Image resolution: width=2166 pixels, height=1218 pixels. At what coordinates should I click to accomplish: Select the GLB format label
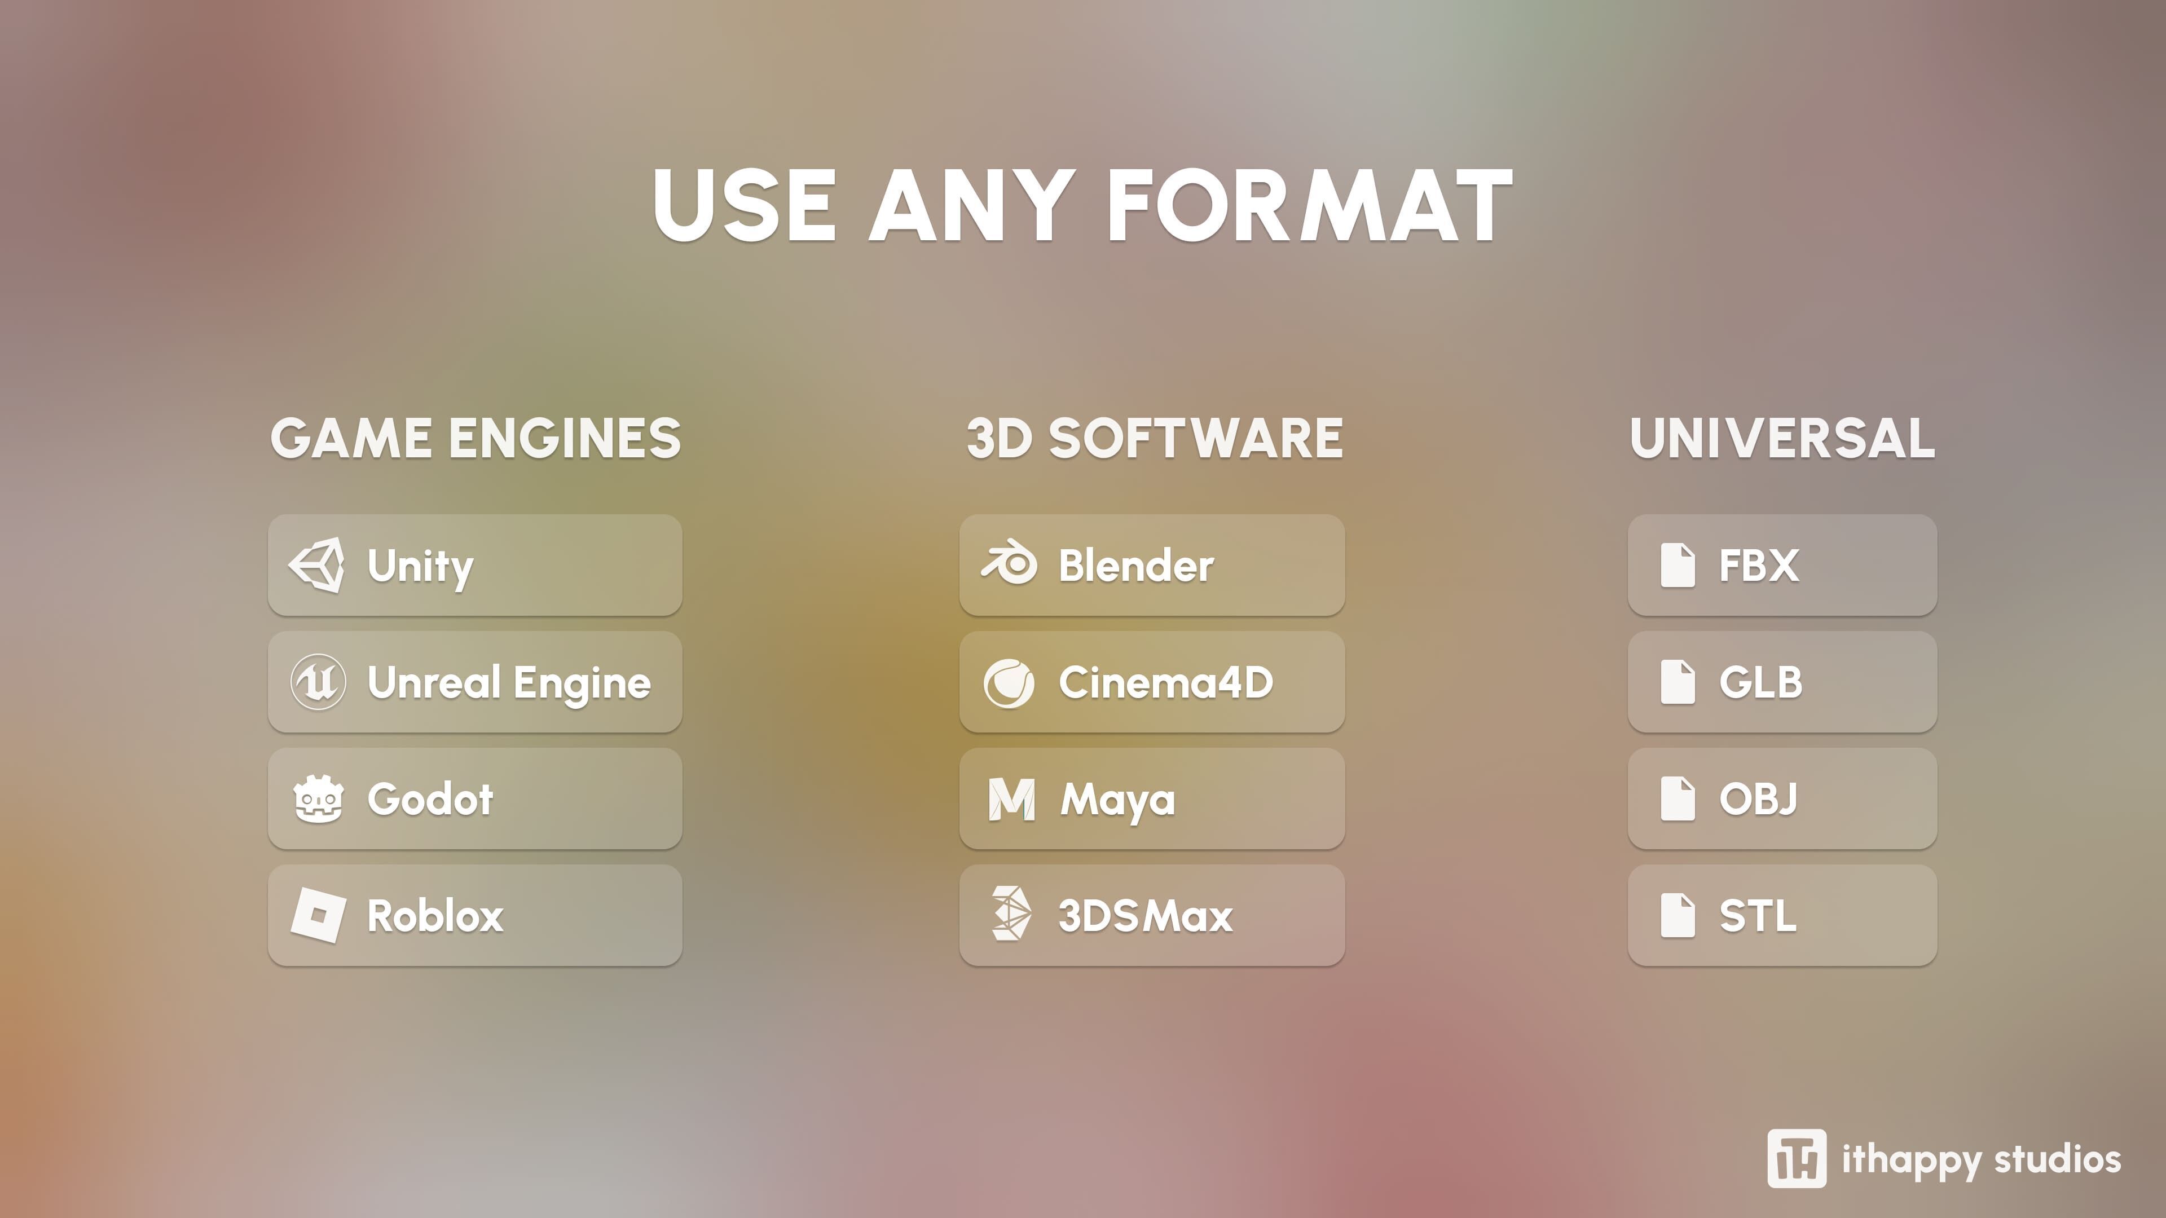coord(1760,682)
